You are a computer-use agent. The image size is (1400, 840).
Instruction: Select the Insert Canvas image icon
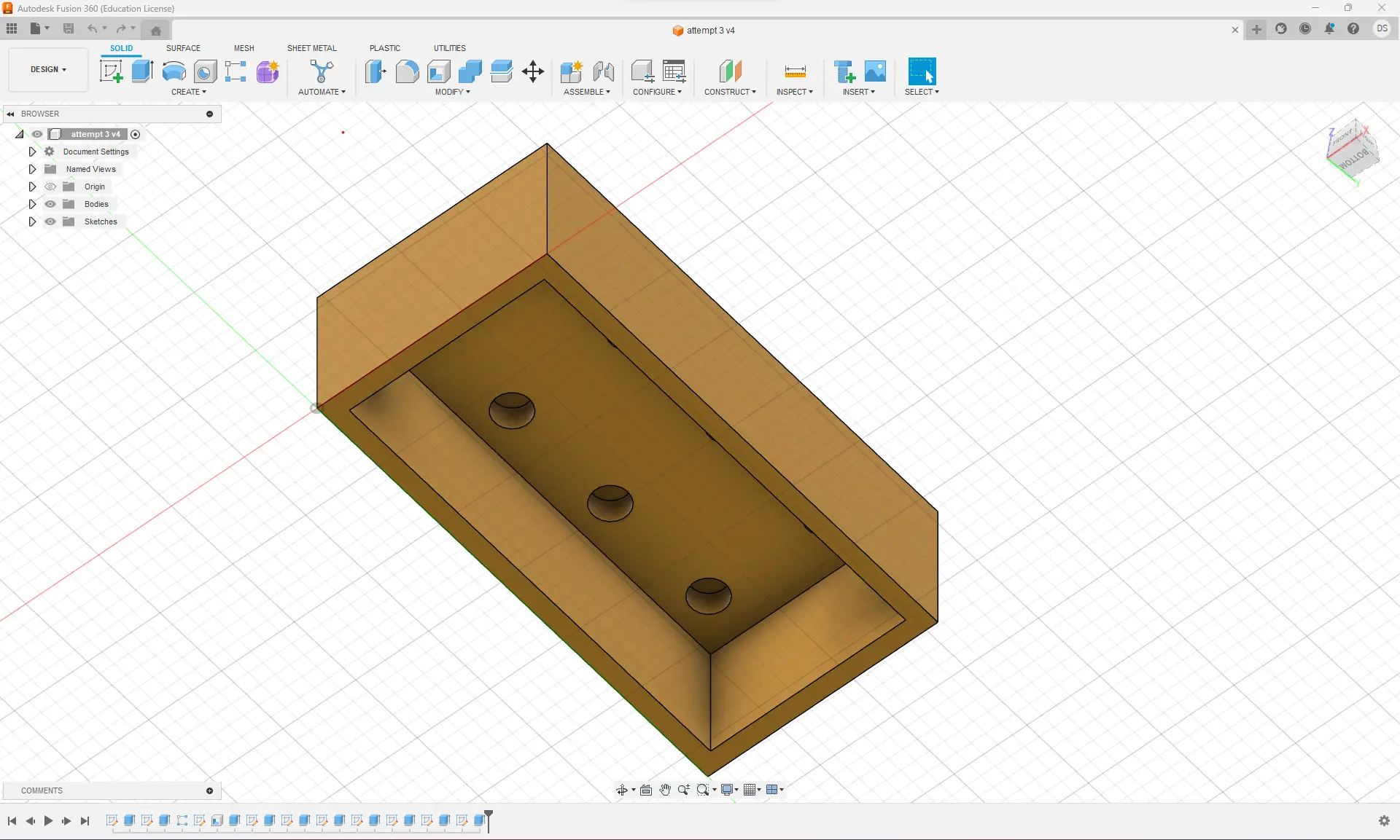(x=875, y=71)
